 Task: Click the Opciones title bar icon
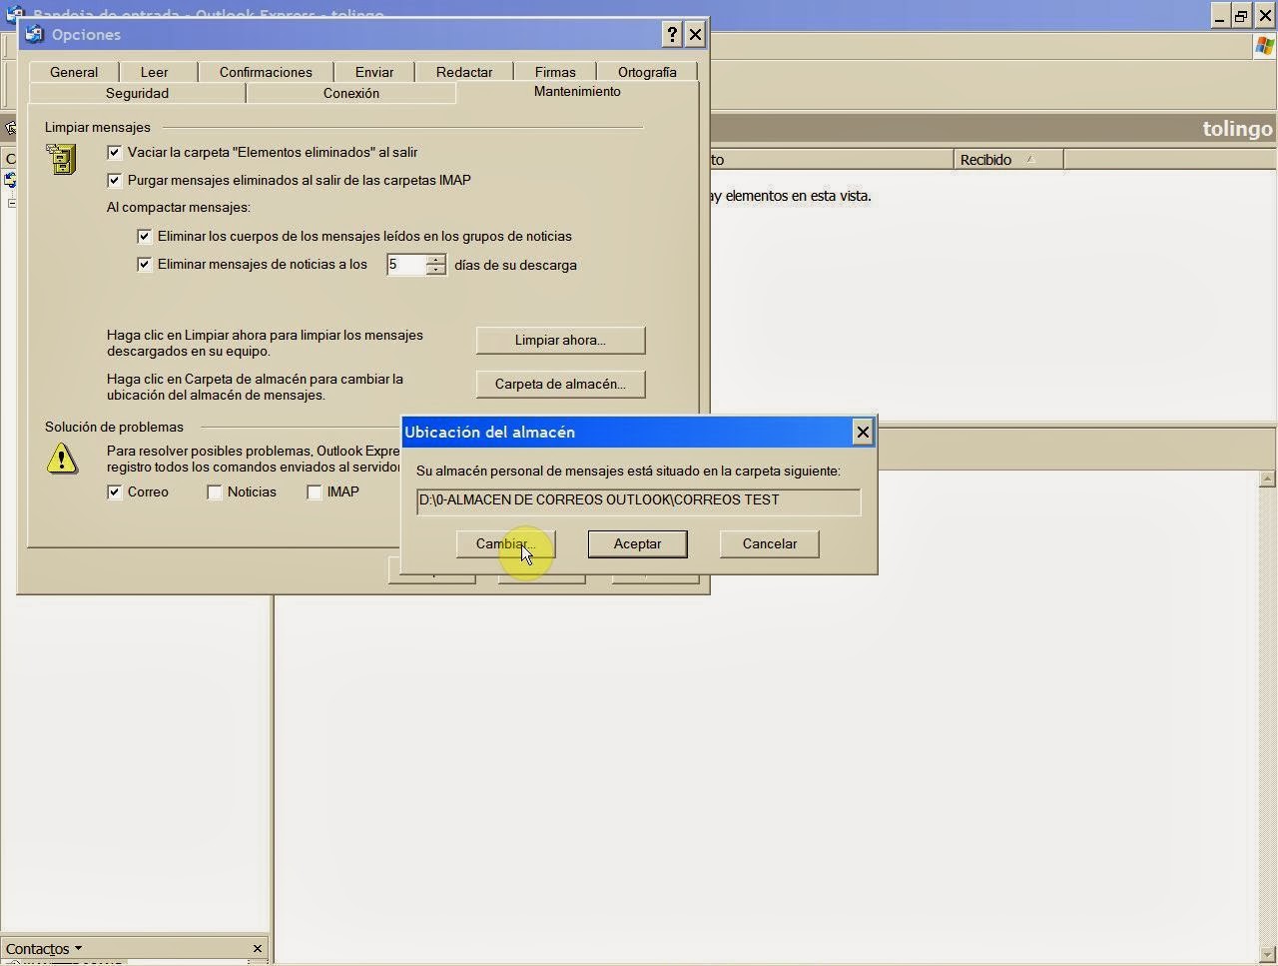point(35,34)
